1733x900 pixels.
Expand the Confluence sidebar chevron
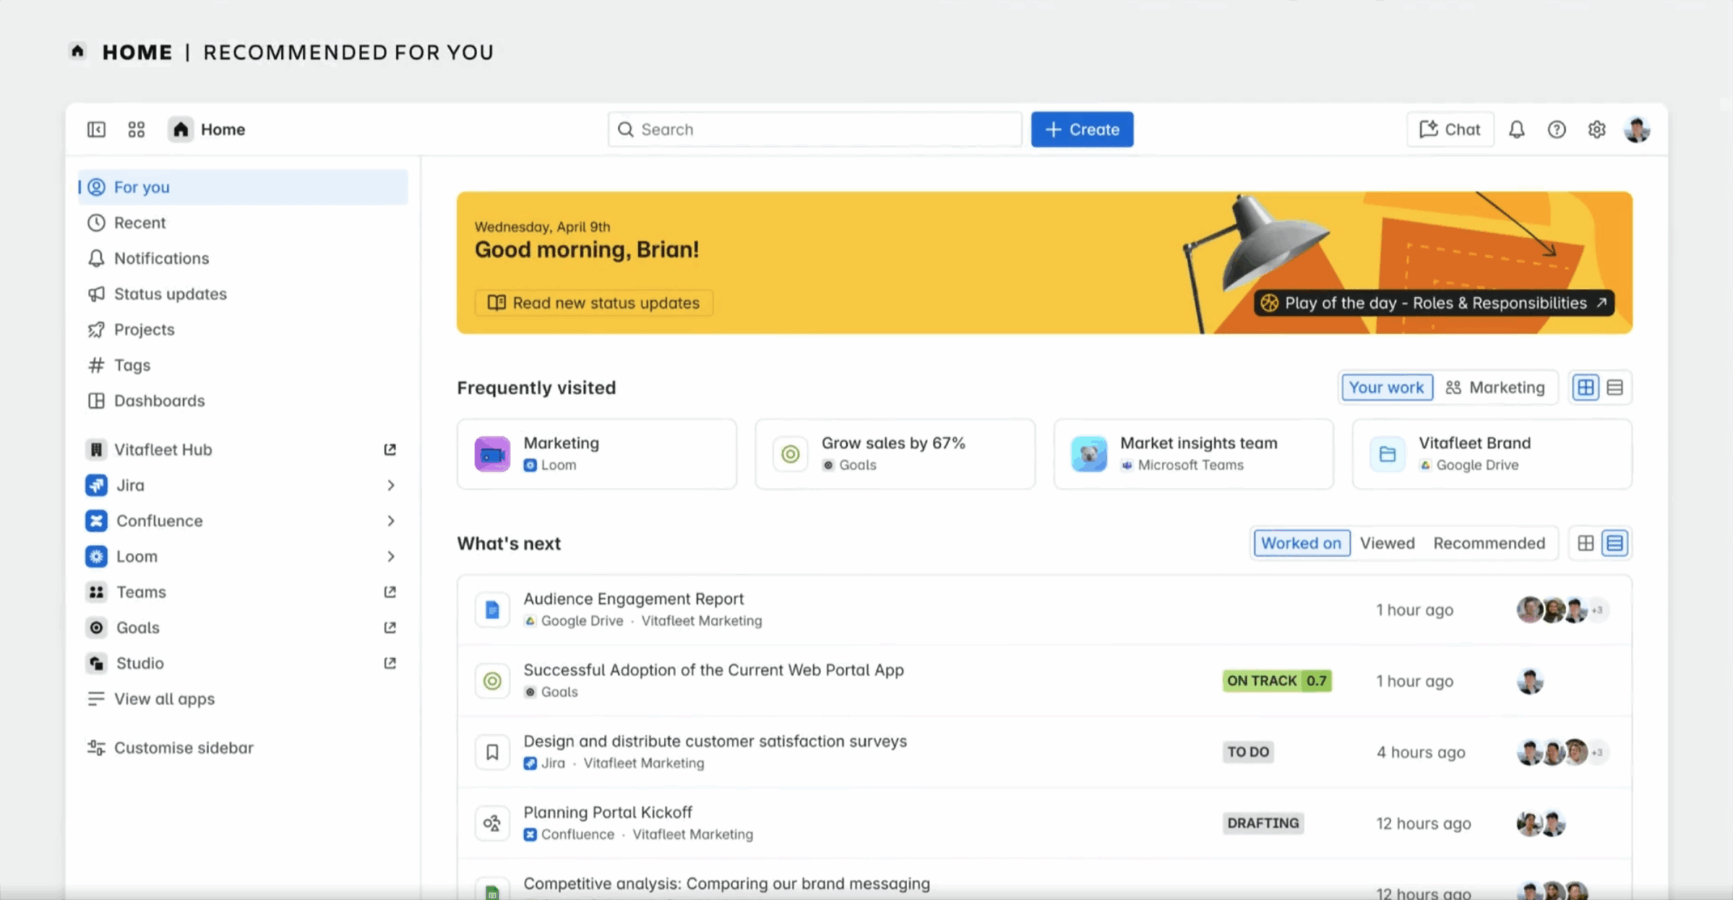pos(391,521)
